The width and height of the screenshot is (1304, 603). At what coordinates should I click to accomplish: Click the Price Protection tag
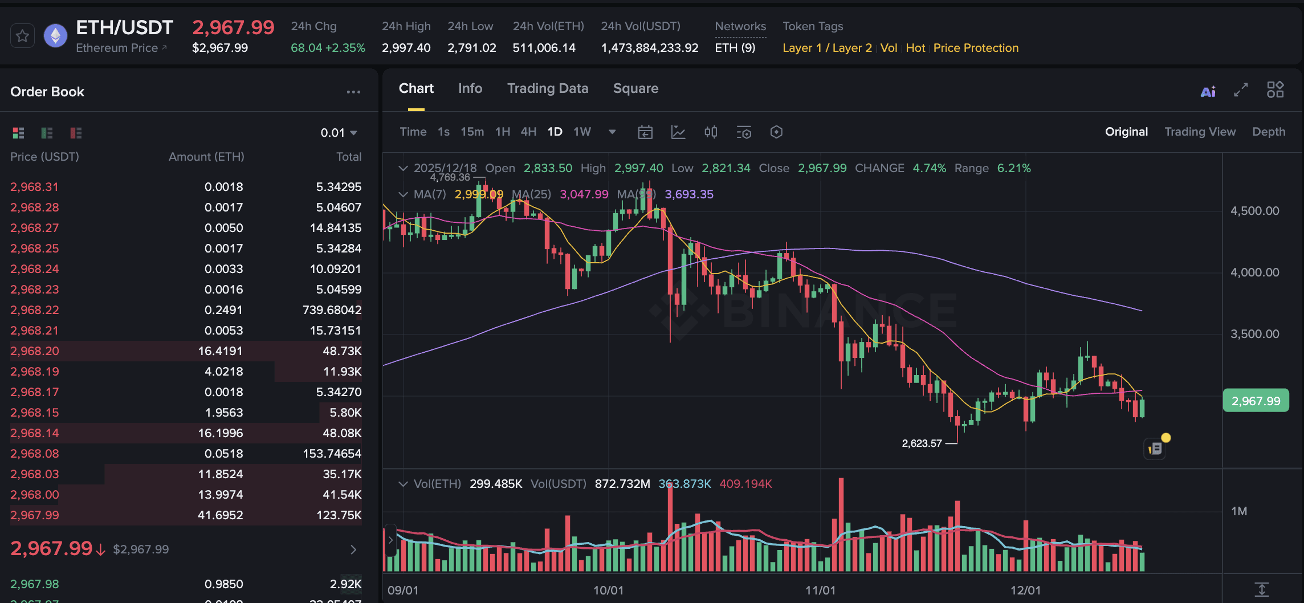pos(976,48)
